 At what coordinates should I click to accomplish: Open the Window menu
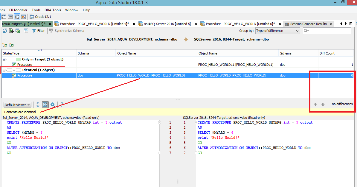[x=72, y=10]
